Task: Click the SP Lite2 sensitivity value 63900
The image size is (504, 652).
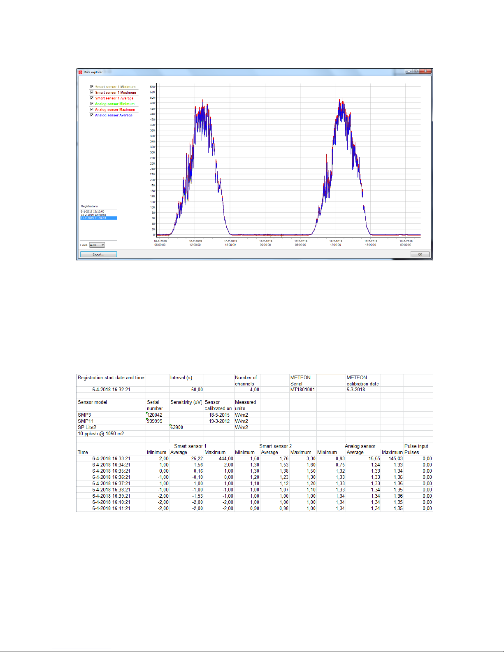Action: click(x=177, y=427)
